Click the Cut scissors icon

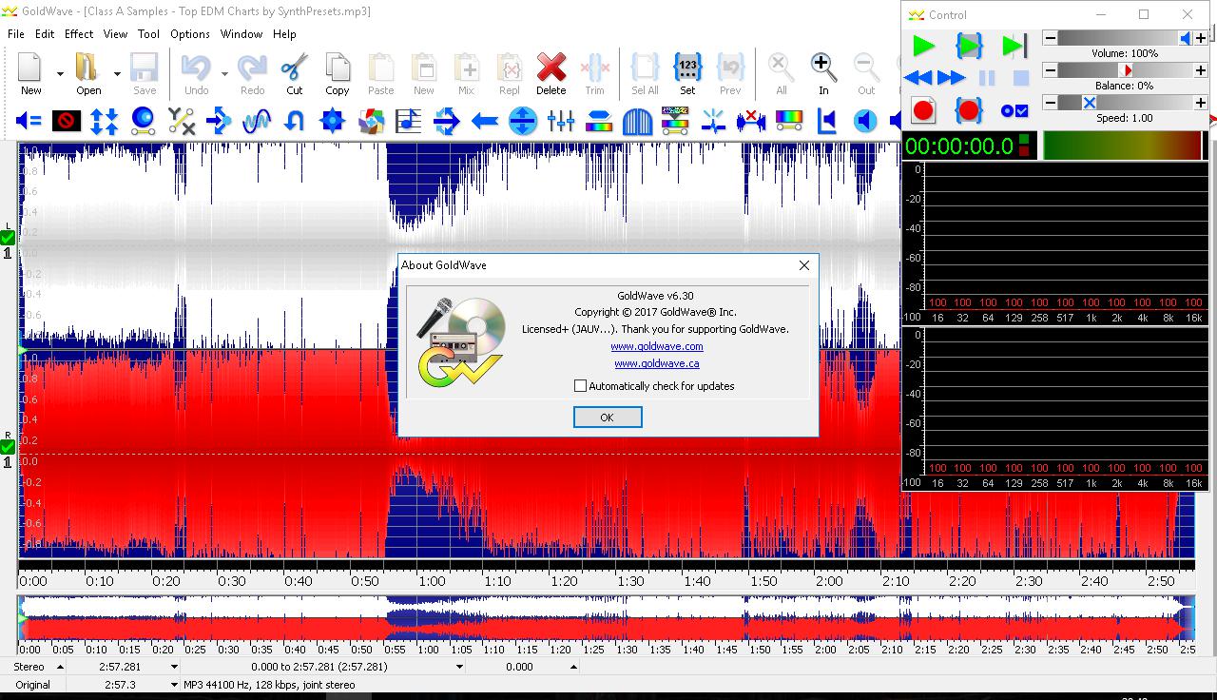click(295, 68)
